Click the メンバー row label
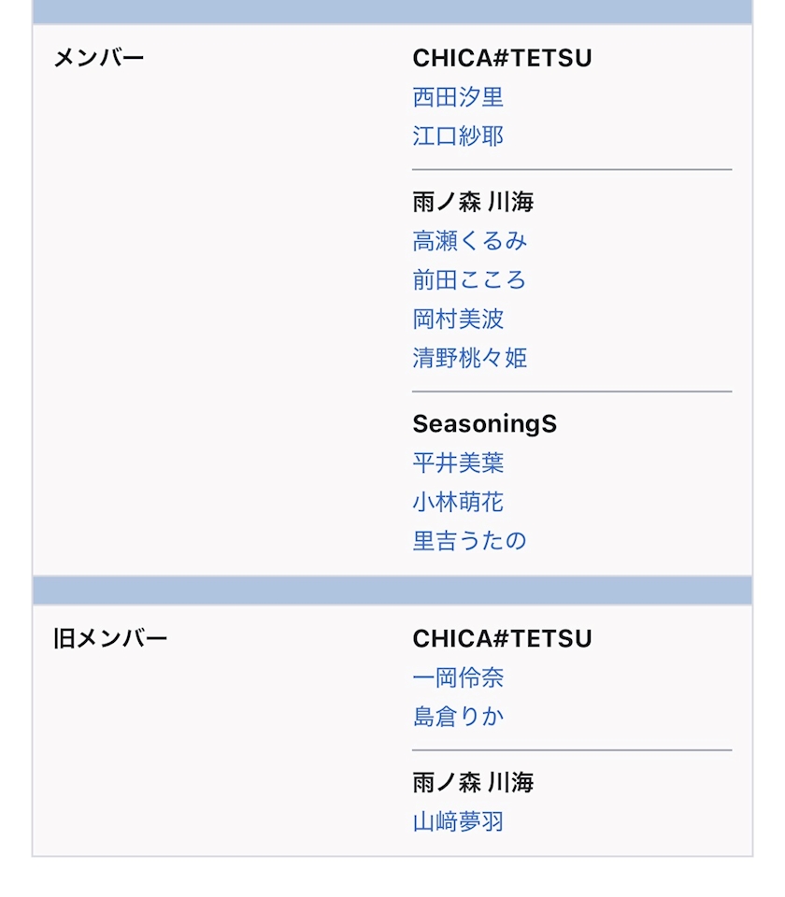This screenshot has height=897, width=785. (x=99, y=59)
